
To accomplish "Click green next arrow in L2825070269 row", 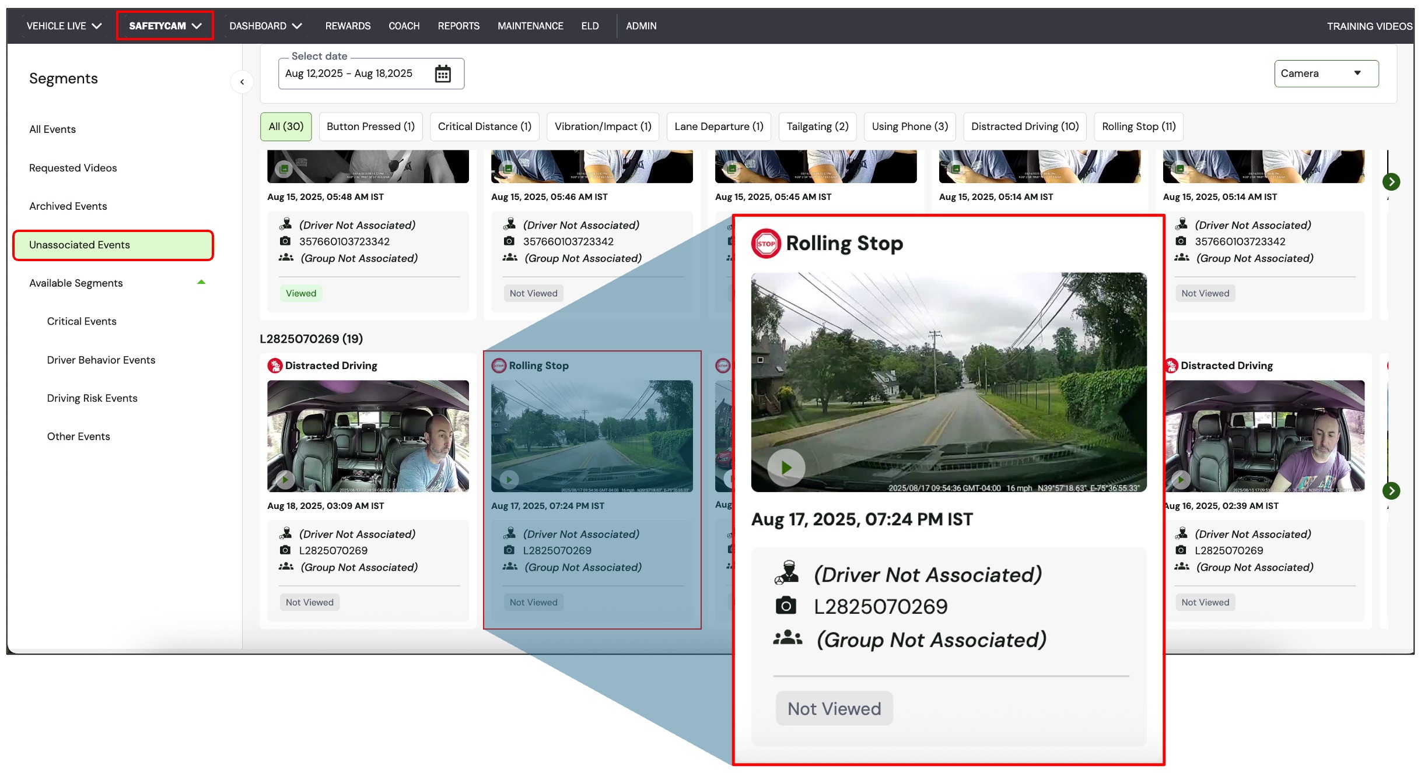I will click(x=1391, y=491).
